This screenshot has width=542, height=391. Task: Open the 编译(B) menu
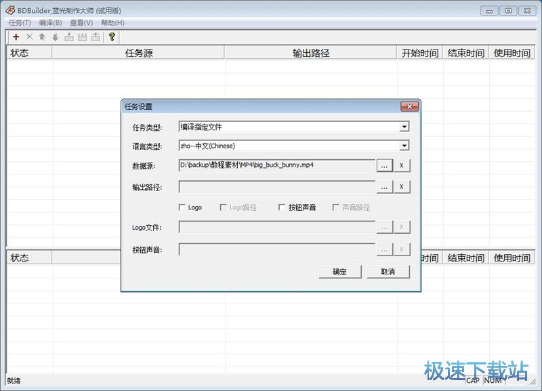coord(50,23)
